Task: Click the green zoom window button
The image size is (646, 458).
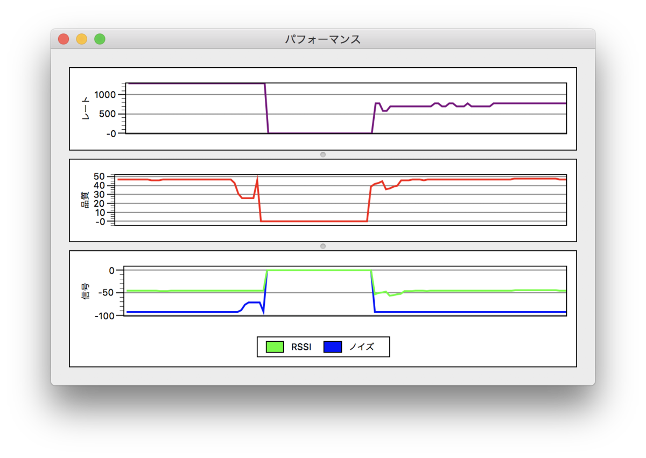Action: pos(100,39)
